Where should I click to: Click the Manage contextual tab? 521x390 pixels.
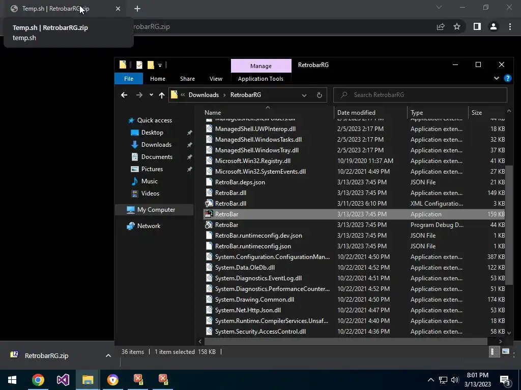261,66
